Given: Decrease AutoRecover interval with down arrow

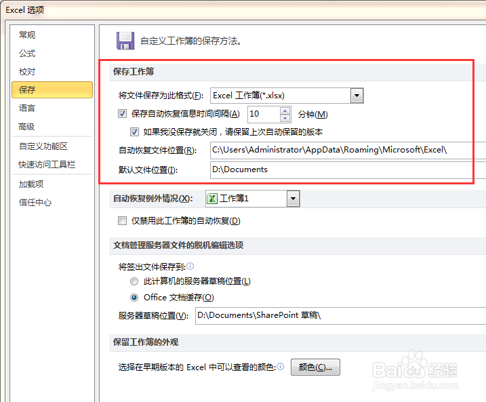Looking at the screenshot, I should click(285, 118).
